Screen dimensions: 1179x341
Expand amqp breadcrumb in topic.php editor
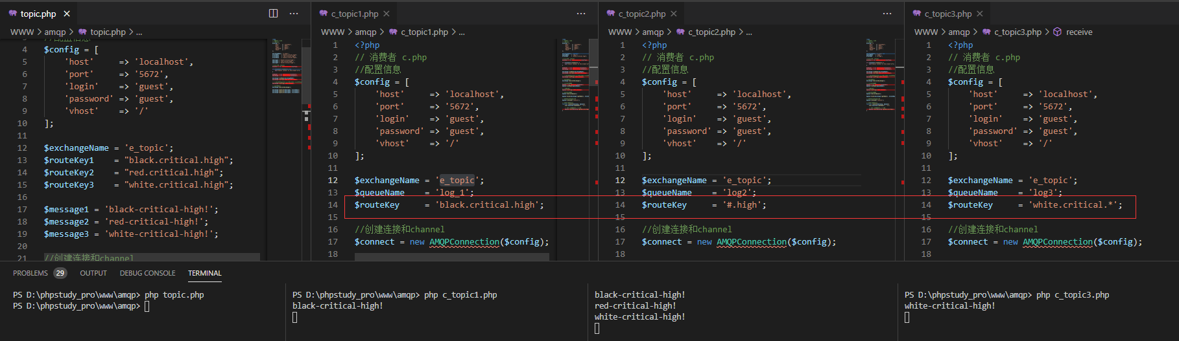tap(55, 32)
